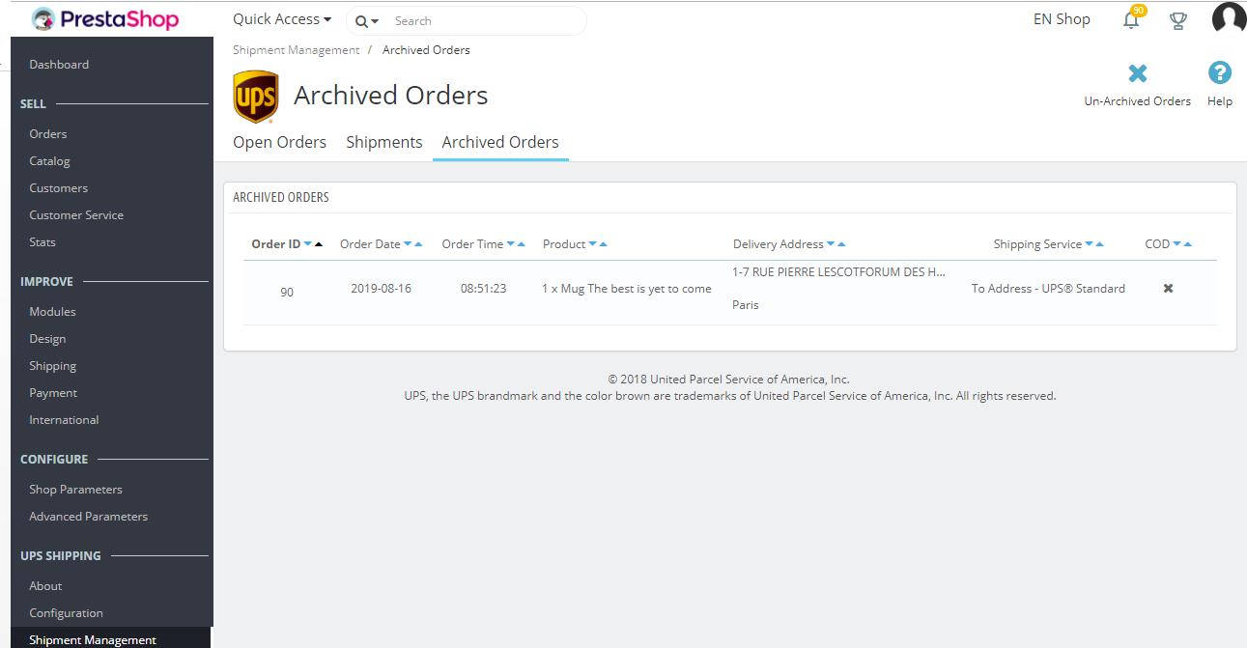
Task: Click into the Search input field
Action: [x=486, y=21]
